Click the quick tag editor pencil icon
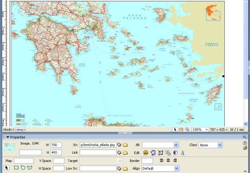 [x=245, y=148]
